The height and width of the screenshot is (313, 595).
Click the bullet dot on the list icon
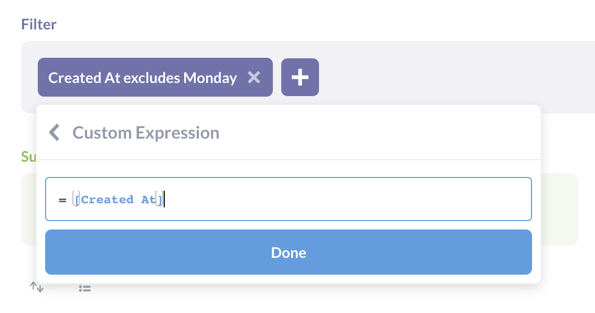[80, 288]
